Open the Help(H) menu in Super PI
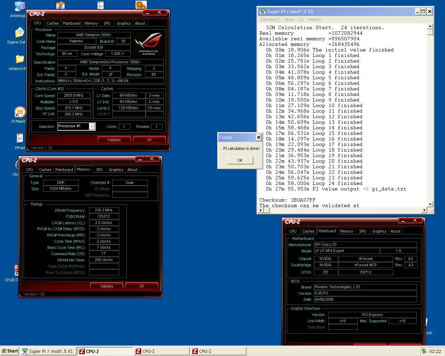This screenshot has width=445, height=356. pos(314,19)
